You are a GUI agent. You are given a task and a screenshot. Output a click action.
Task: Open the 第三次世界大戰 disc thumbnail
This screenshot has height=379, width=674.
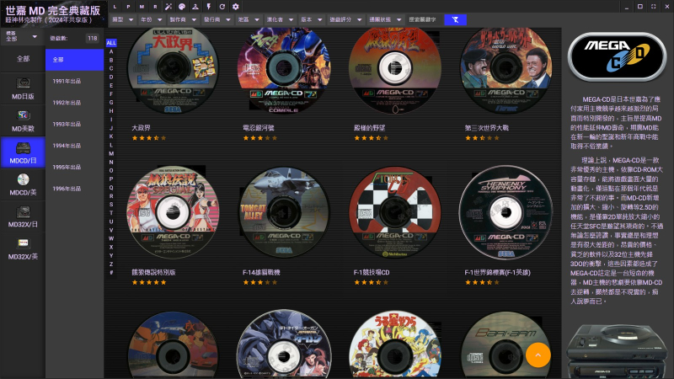pyautogui.click(x=506, y=69)
